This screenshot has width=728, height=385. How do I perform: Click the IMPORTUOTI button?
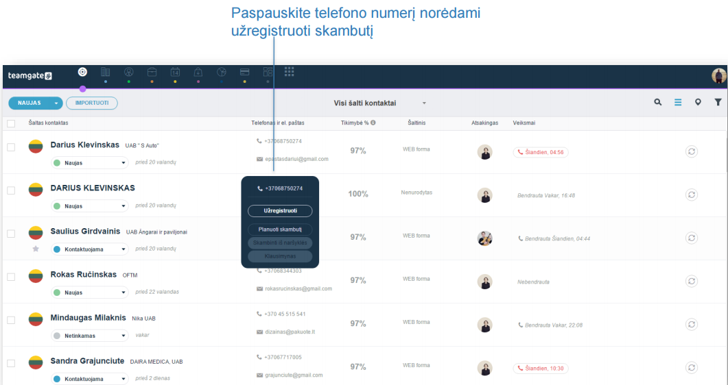[92, 103]
